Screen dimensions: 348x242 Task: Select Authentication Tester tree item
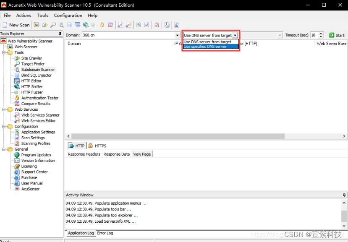coord(40,98)
